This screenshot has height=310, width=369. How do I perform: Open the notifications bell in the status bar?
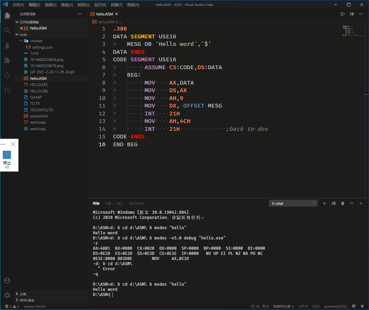[x=362, y=306]
